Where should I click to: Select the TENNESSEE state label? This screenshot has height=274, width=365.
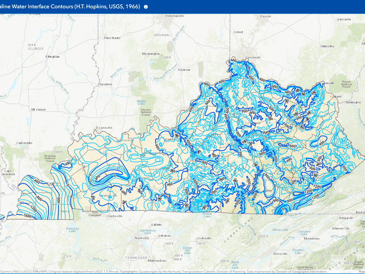coord(136,258)
